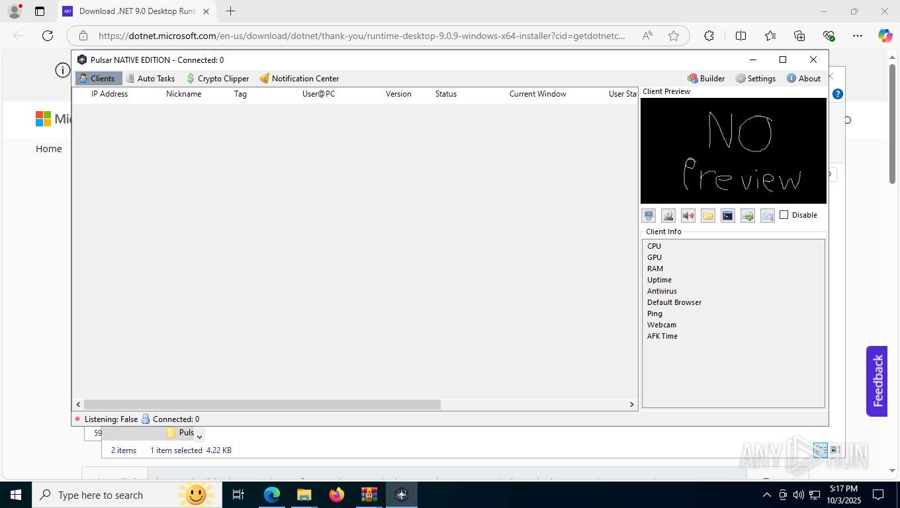
Task: Click the last preview toolbar window icon
Action: point(768,216)
